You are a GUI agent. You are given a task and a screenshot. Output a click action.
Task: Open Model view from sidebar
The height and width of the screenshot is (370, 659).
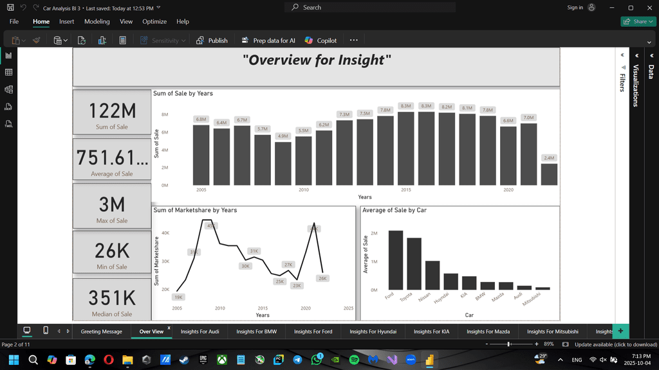8,90
